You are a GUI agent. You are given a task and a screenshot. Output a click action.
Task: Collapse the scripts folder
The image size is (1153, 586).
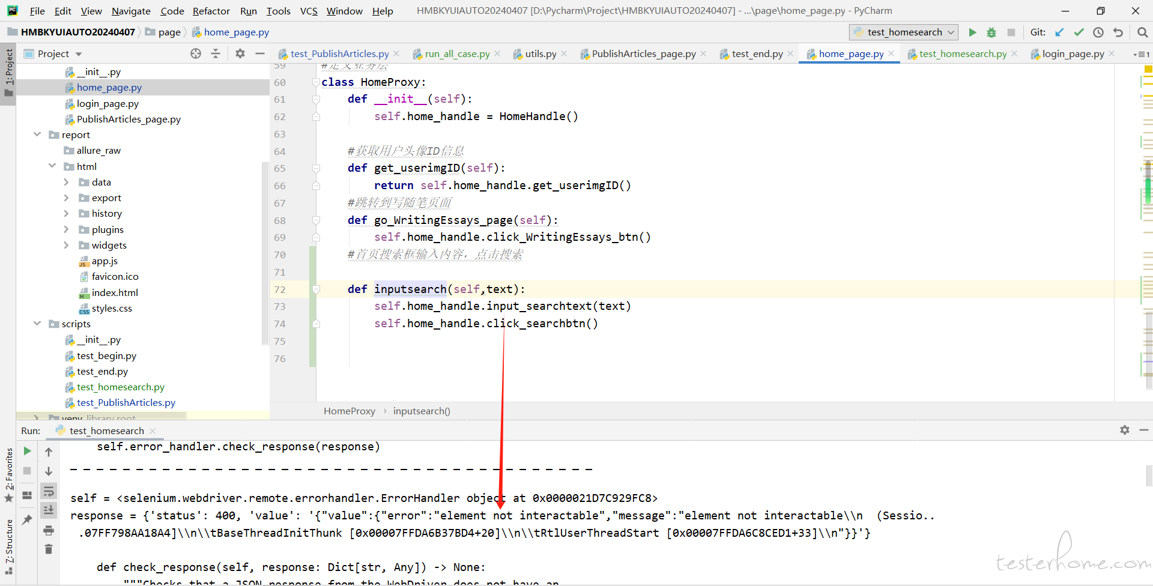pyautogui.click(x=37, y=324)
